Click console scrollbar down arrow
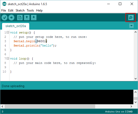The height and width of the screenshot is (114, 138). [x=135, y=102]
